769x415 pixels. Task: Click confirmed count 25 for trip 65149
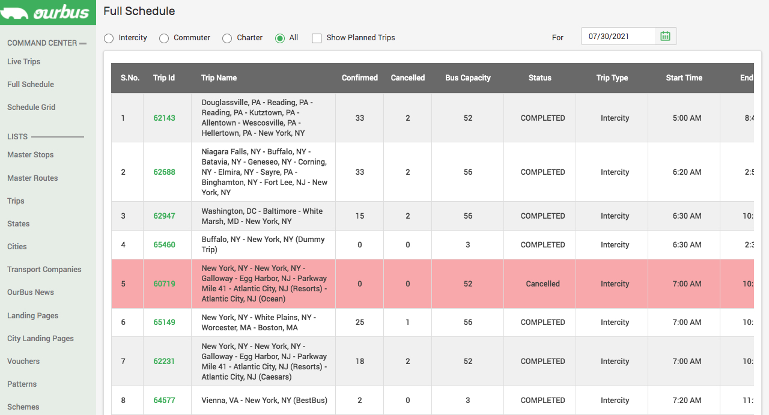pyautogui.click(x=360, y=322)
